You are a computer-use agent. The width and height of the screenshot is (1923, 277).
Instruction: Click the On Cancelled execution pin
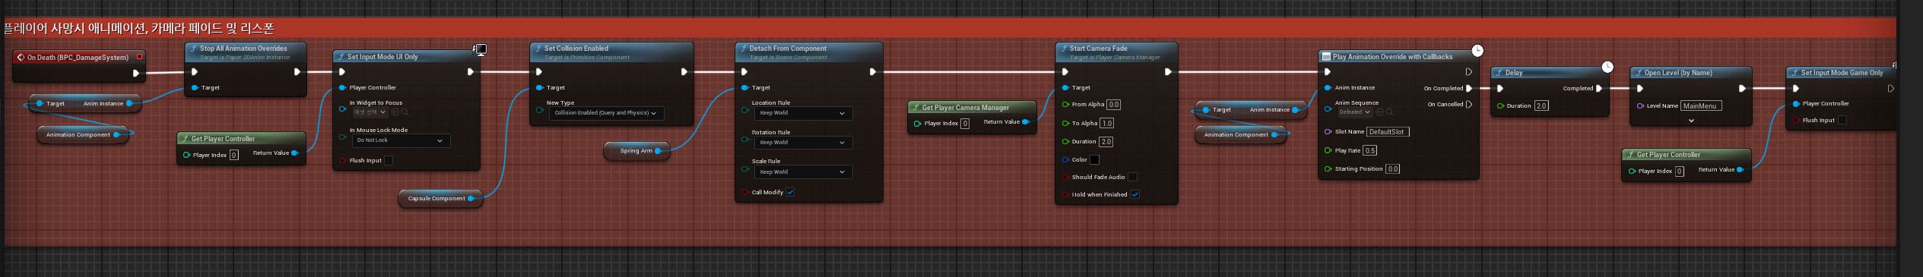[x=1469, y=105]
